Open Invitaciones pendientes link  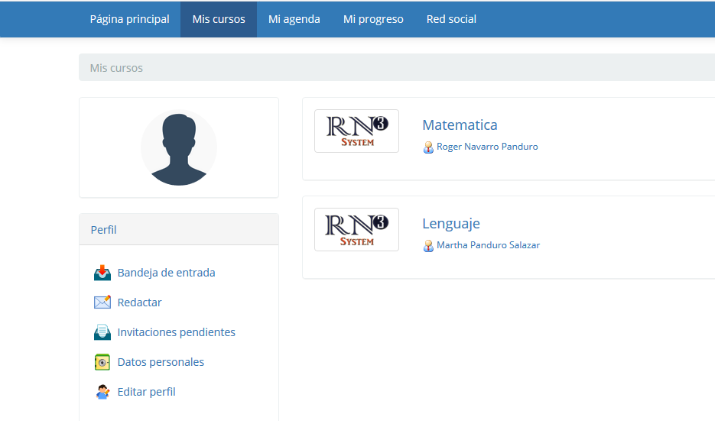point(177,332)
